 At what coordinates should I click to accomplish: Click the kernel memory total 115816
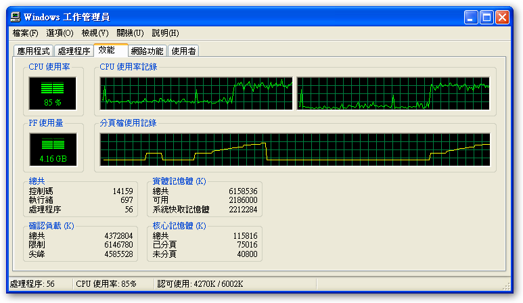(245, 235)
